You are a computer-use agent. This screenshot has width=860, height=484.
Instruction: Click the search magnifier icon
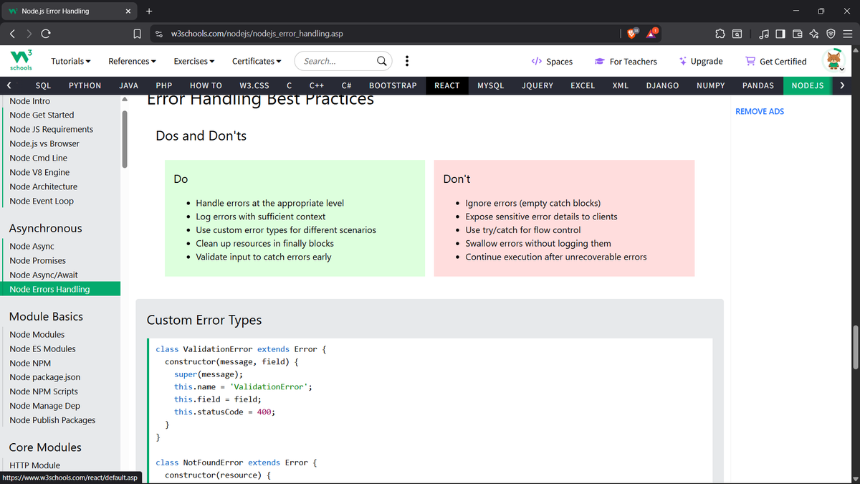(x=383, y=61)
